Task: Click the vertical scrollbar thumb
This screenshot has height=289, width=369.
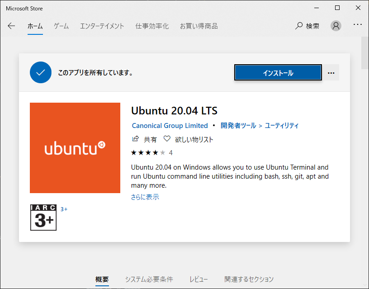Action: [x=365, y=53]
